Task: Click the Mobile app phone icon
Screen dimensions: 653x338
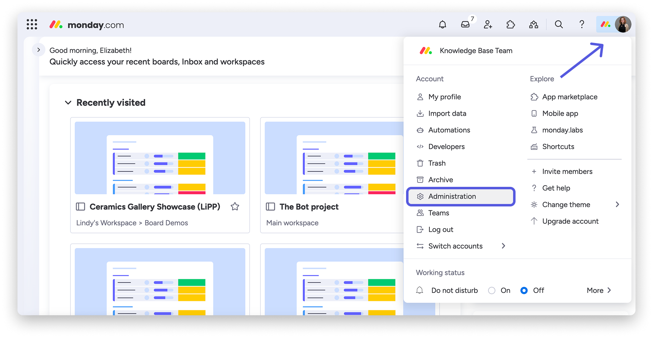Action: coord(534,113)
